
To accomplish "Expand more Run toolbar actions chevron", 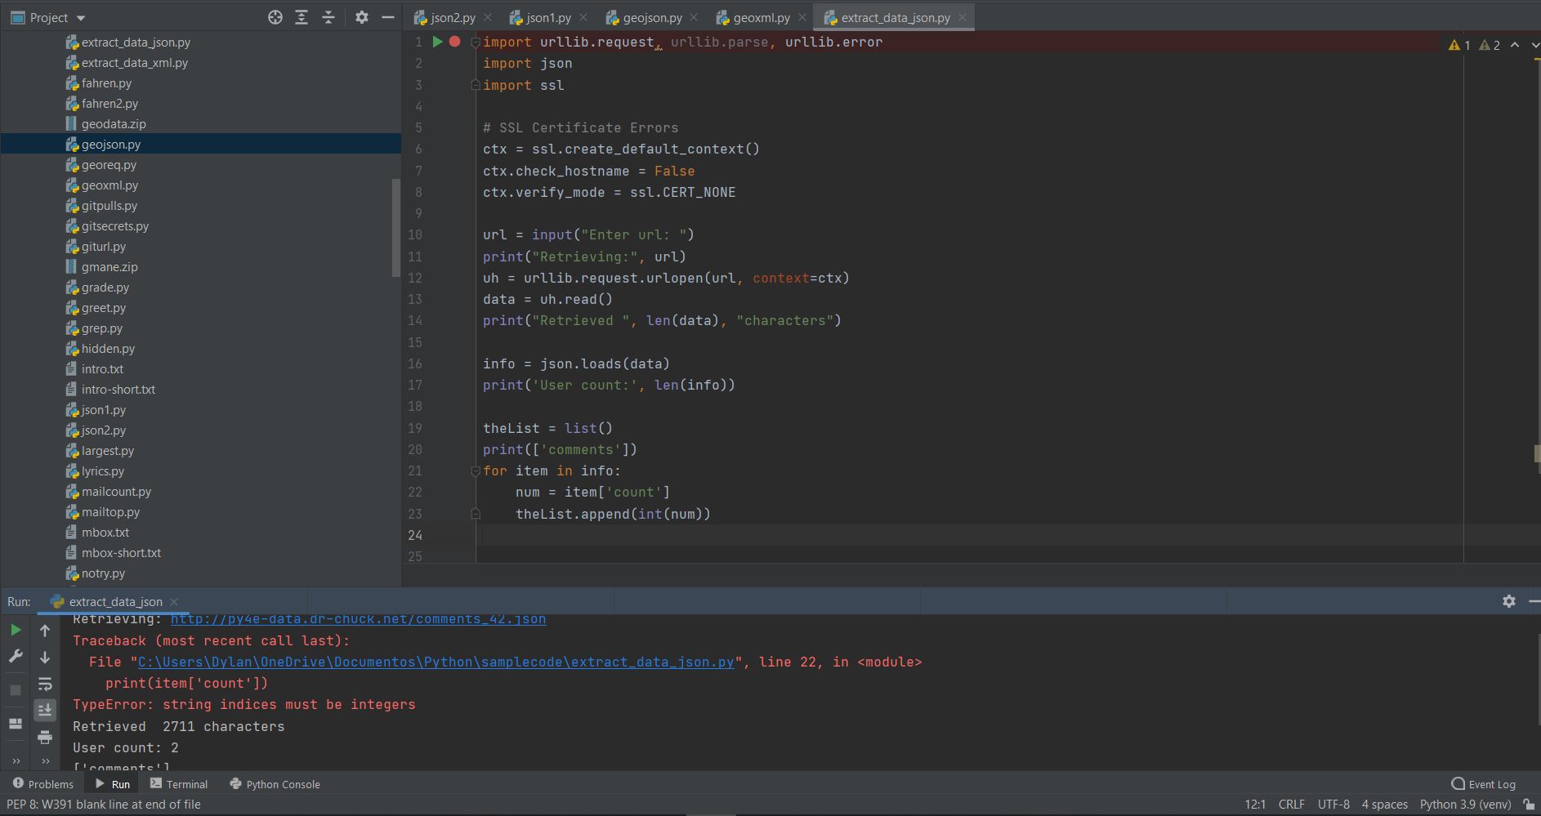I will 16,761.
